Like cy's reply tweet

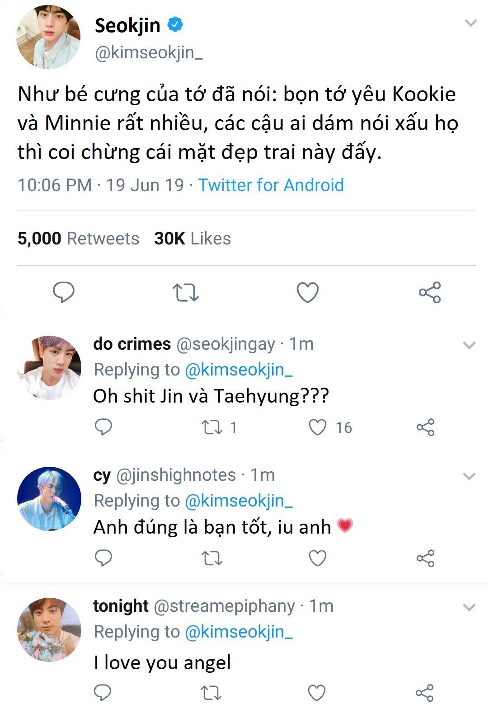317,558
